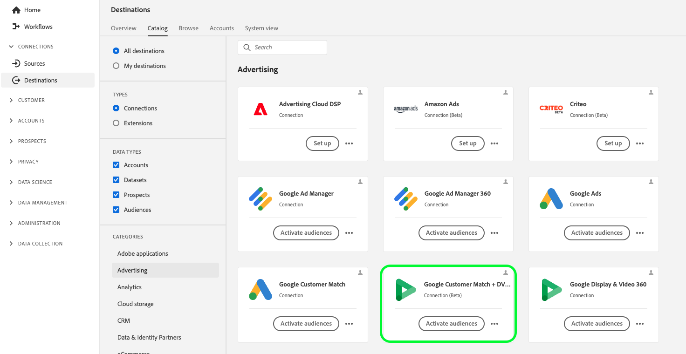Open more options for Criteo
The width and height of the screenshot is (686, 354).
(640, 143)
